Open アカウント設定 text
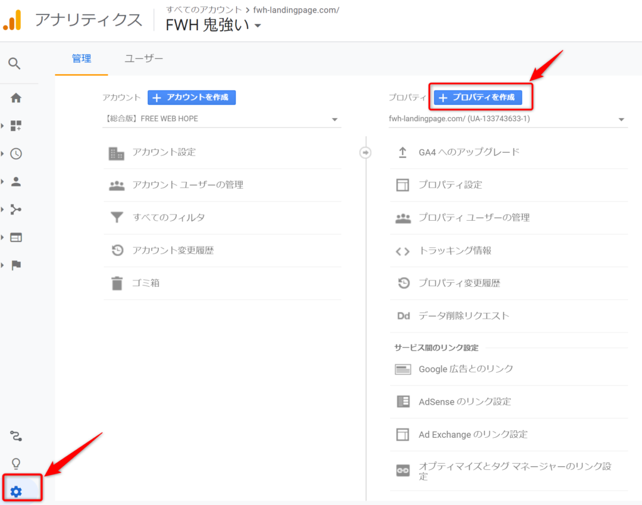The image size is (642, 505). 164,152
